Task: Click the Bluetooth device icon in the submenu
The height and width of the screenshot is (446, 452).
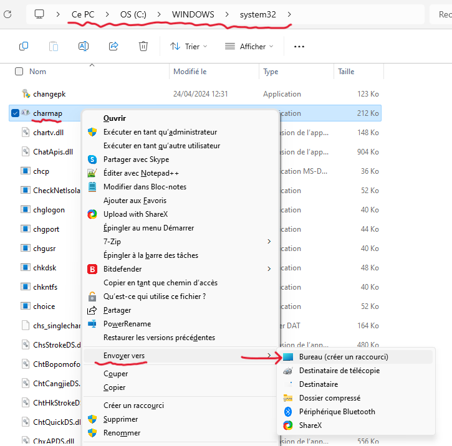Action: (288, 412)
